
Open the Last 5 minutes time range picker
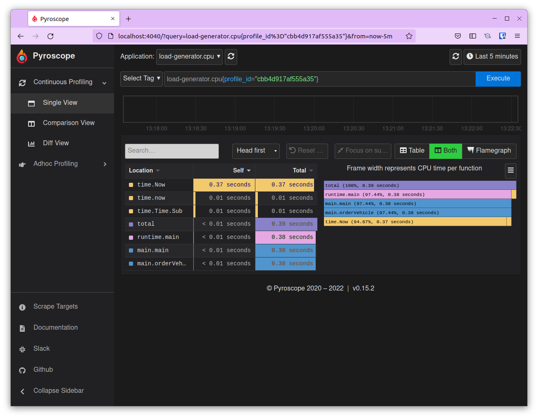[492, 57]
